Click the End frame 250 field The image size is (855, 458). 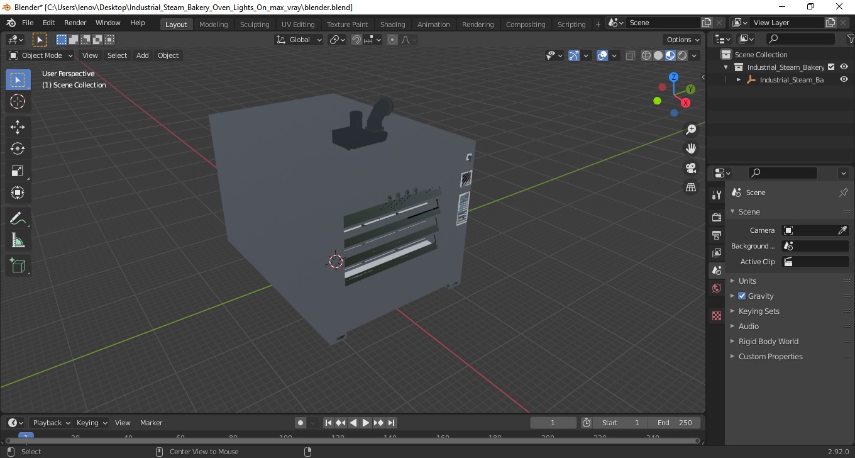675,423
